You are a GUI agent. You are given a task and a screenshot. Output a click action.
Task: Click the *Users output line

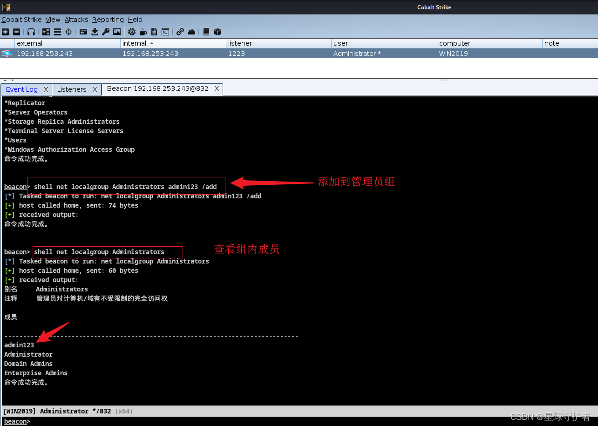15,140
